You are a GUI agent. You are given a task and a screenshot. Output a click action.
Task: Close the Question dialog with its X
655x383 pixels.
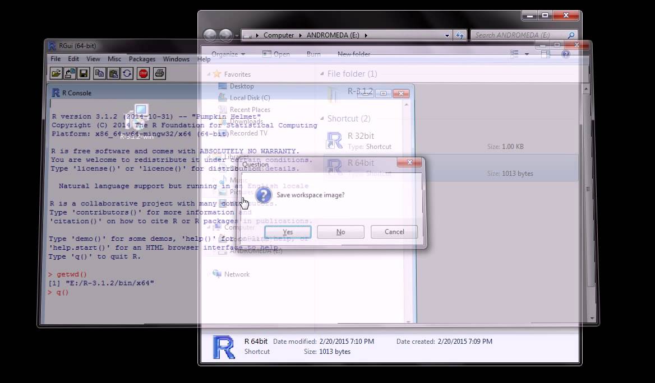tap(409, 162)
